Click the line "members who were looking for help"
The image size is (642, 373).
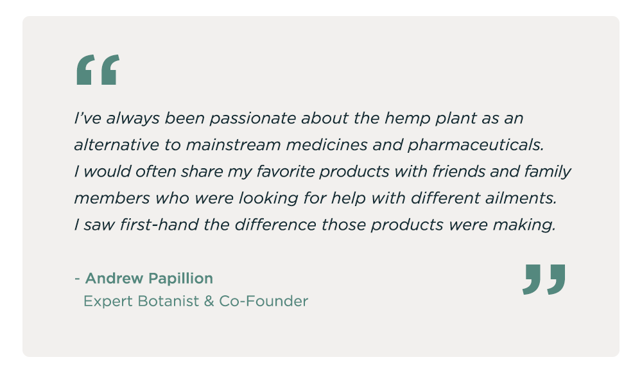tap(315, 198)
